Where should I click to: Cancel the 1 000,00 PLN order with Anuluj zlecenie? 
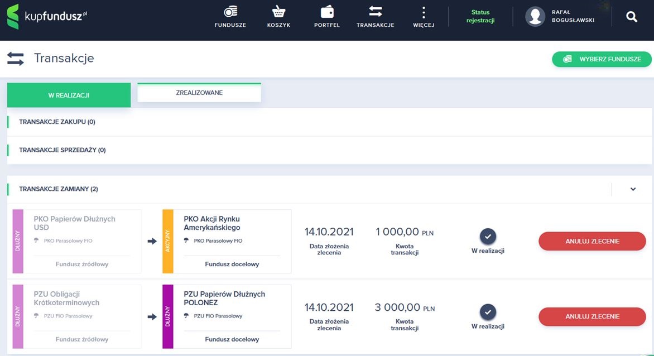592,242
